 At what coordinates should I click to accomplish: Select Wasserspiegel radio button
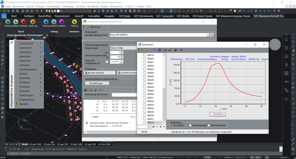click(190, 125)
